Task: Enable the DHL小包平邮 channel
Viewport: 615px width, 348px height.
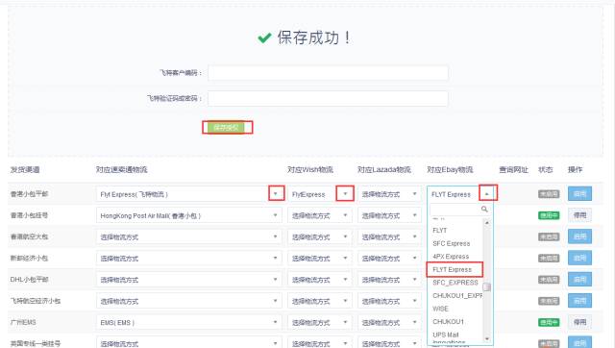Action: (x=579, y=280)
